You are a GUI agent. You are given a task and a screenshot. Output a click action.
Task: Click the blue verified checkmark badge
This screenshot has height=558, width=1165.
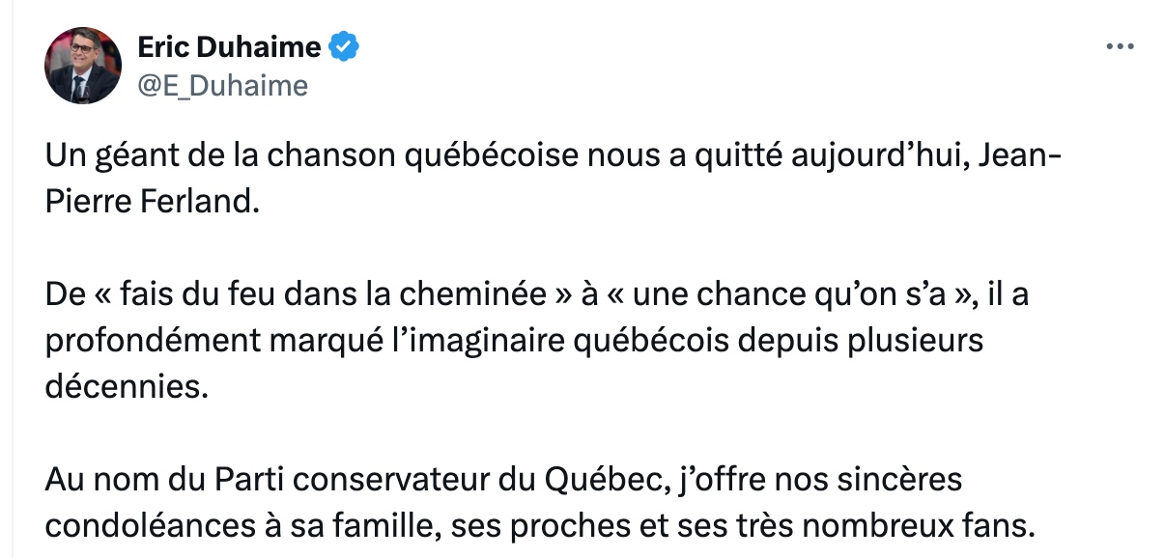pyautogui.click(x=345, y=46)
